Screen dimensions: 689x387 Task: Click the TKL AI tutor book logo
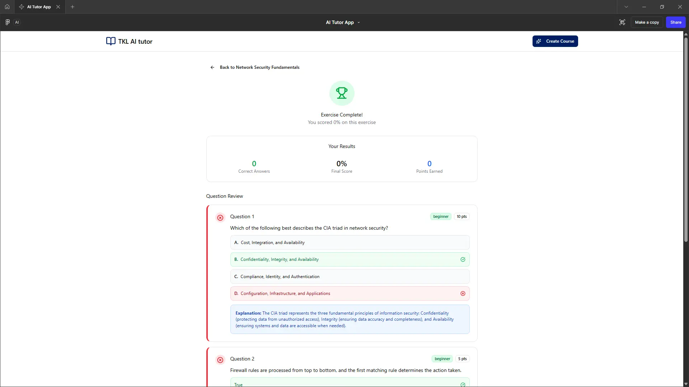(111, 41)
